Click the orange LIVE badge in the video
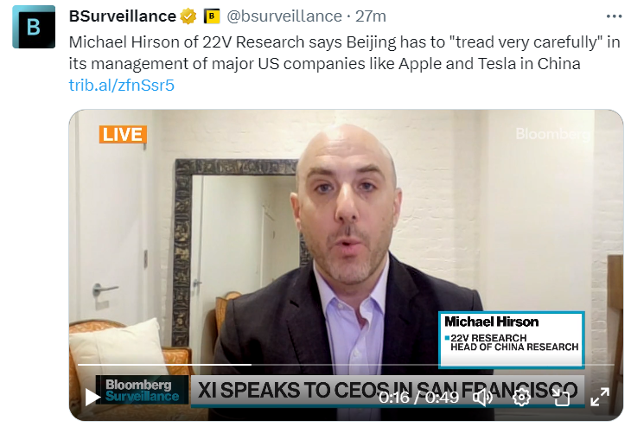 click(x=123, y=135)
